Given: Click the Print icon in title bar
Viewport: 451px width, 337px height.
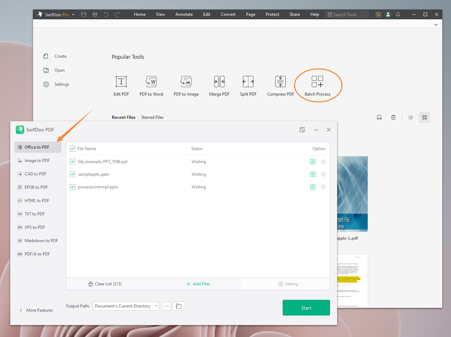Looking at the screenshot, I should point(95,14).
